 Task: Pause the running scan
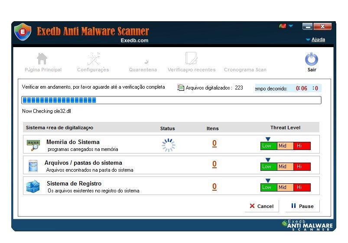coord(302,206)
